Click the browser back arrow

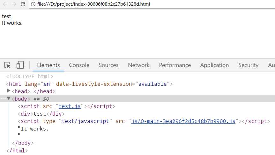[x=5, y=4]
